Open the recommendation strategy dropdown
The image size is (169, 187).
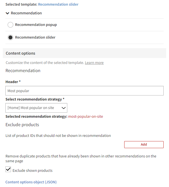36,108
